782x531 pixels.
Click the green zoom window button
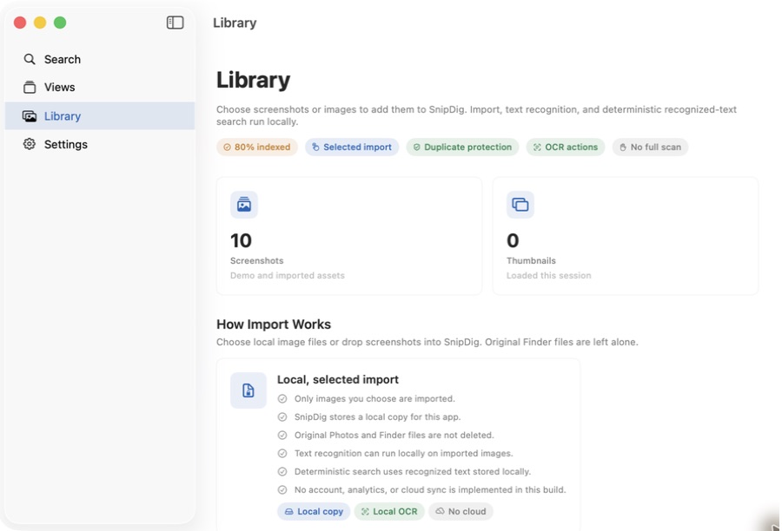coord(60,23)
